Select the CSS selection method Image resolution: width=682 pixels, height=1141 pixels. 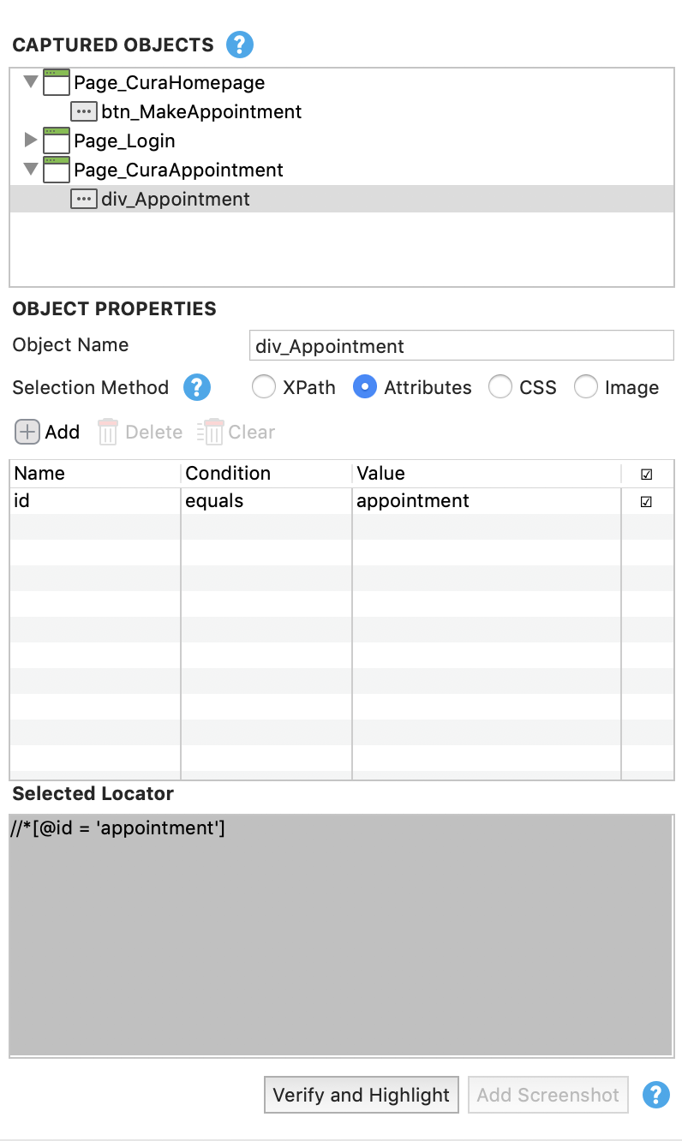coord(500,387)
